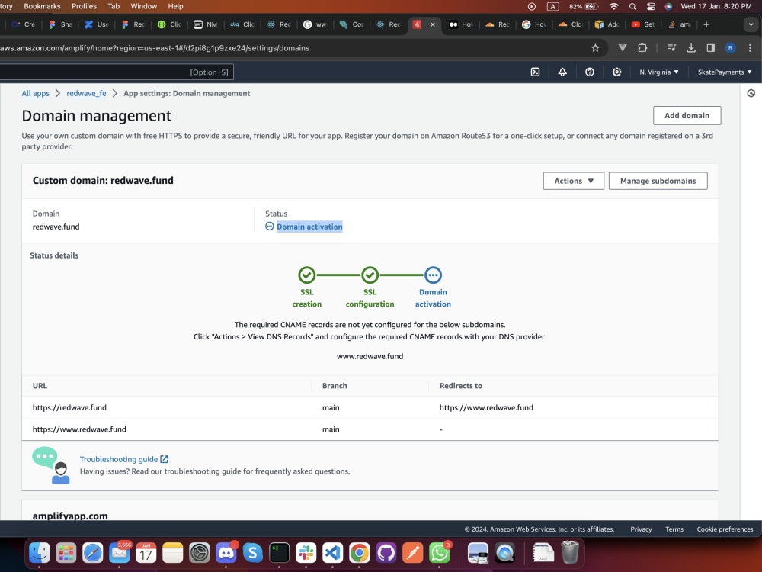Click the Manage subdomains button
Image resolution: width=762 pixels, height=572 pixels.
point(658,181)
